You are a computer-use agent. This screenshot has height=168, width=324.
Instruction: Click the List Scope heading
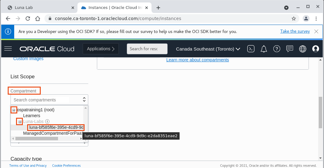click(x=23, y=76)
